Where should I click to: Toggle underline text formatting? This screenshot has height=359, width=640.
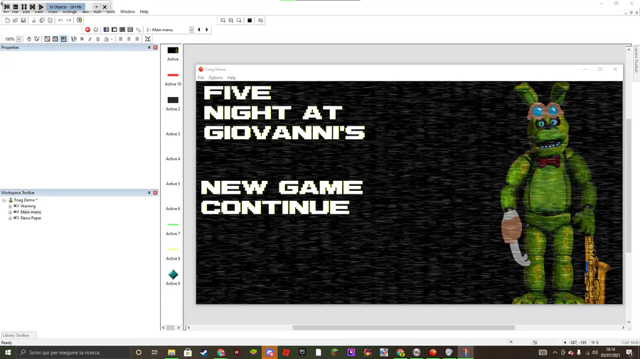click(98, 39)
